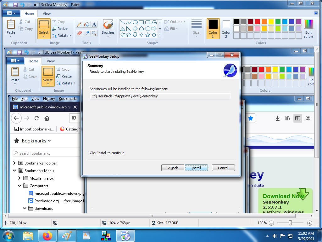The height and width of the screenshot is (242, 322).
Task: Pick the red swatch in Colors palette
Action: [257, 22]
